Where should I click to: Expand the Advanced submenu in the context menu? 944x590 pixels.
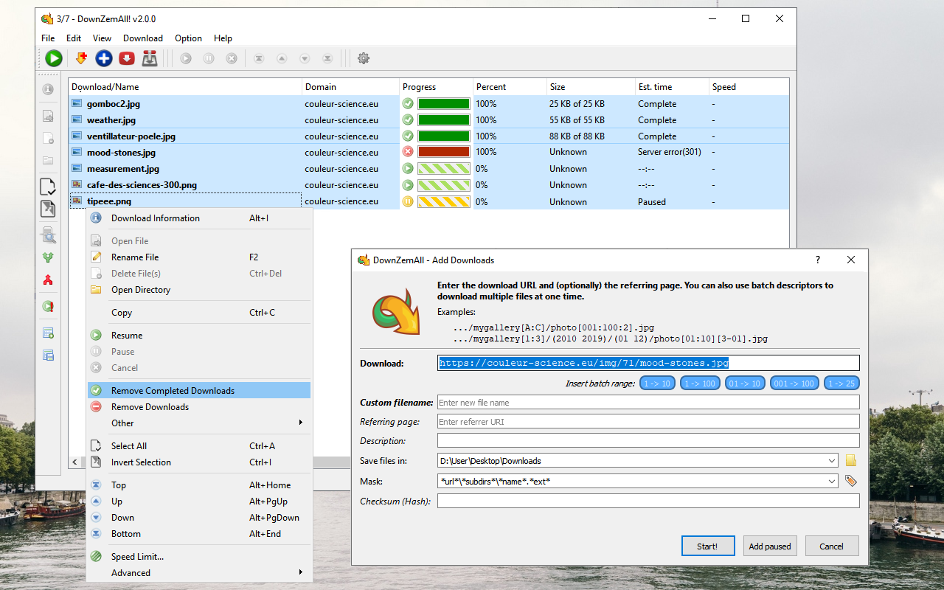(300, 572)
